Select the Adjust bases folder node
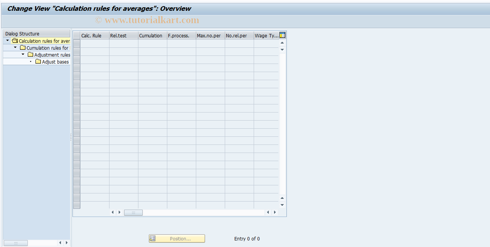490x247 pixels. point(52,62)
